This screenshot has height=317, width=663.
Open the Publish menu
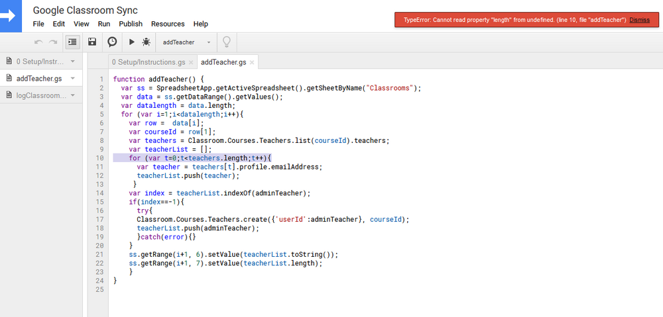pos(131,24)
